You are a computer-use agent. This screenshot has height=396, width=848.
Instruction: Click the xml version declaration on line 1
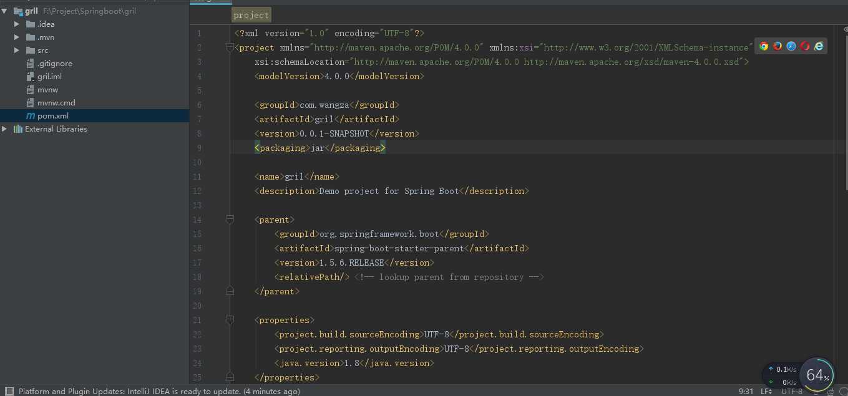[329, 33]
